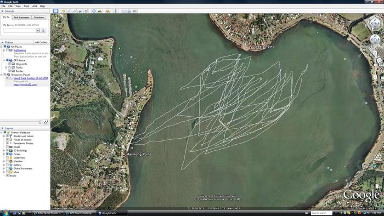The height and width of the screenshot is (216, 384).
Task: Click the print icon in toolbar
Action: 129,11
